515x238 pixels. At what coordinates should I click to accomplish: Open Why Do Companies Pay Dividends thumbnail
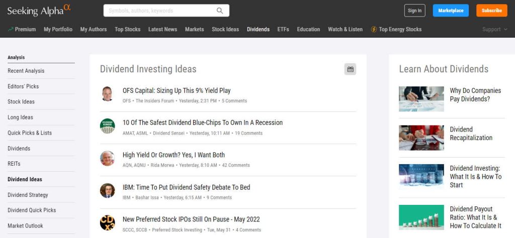tap(421, 99)
